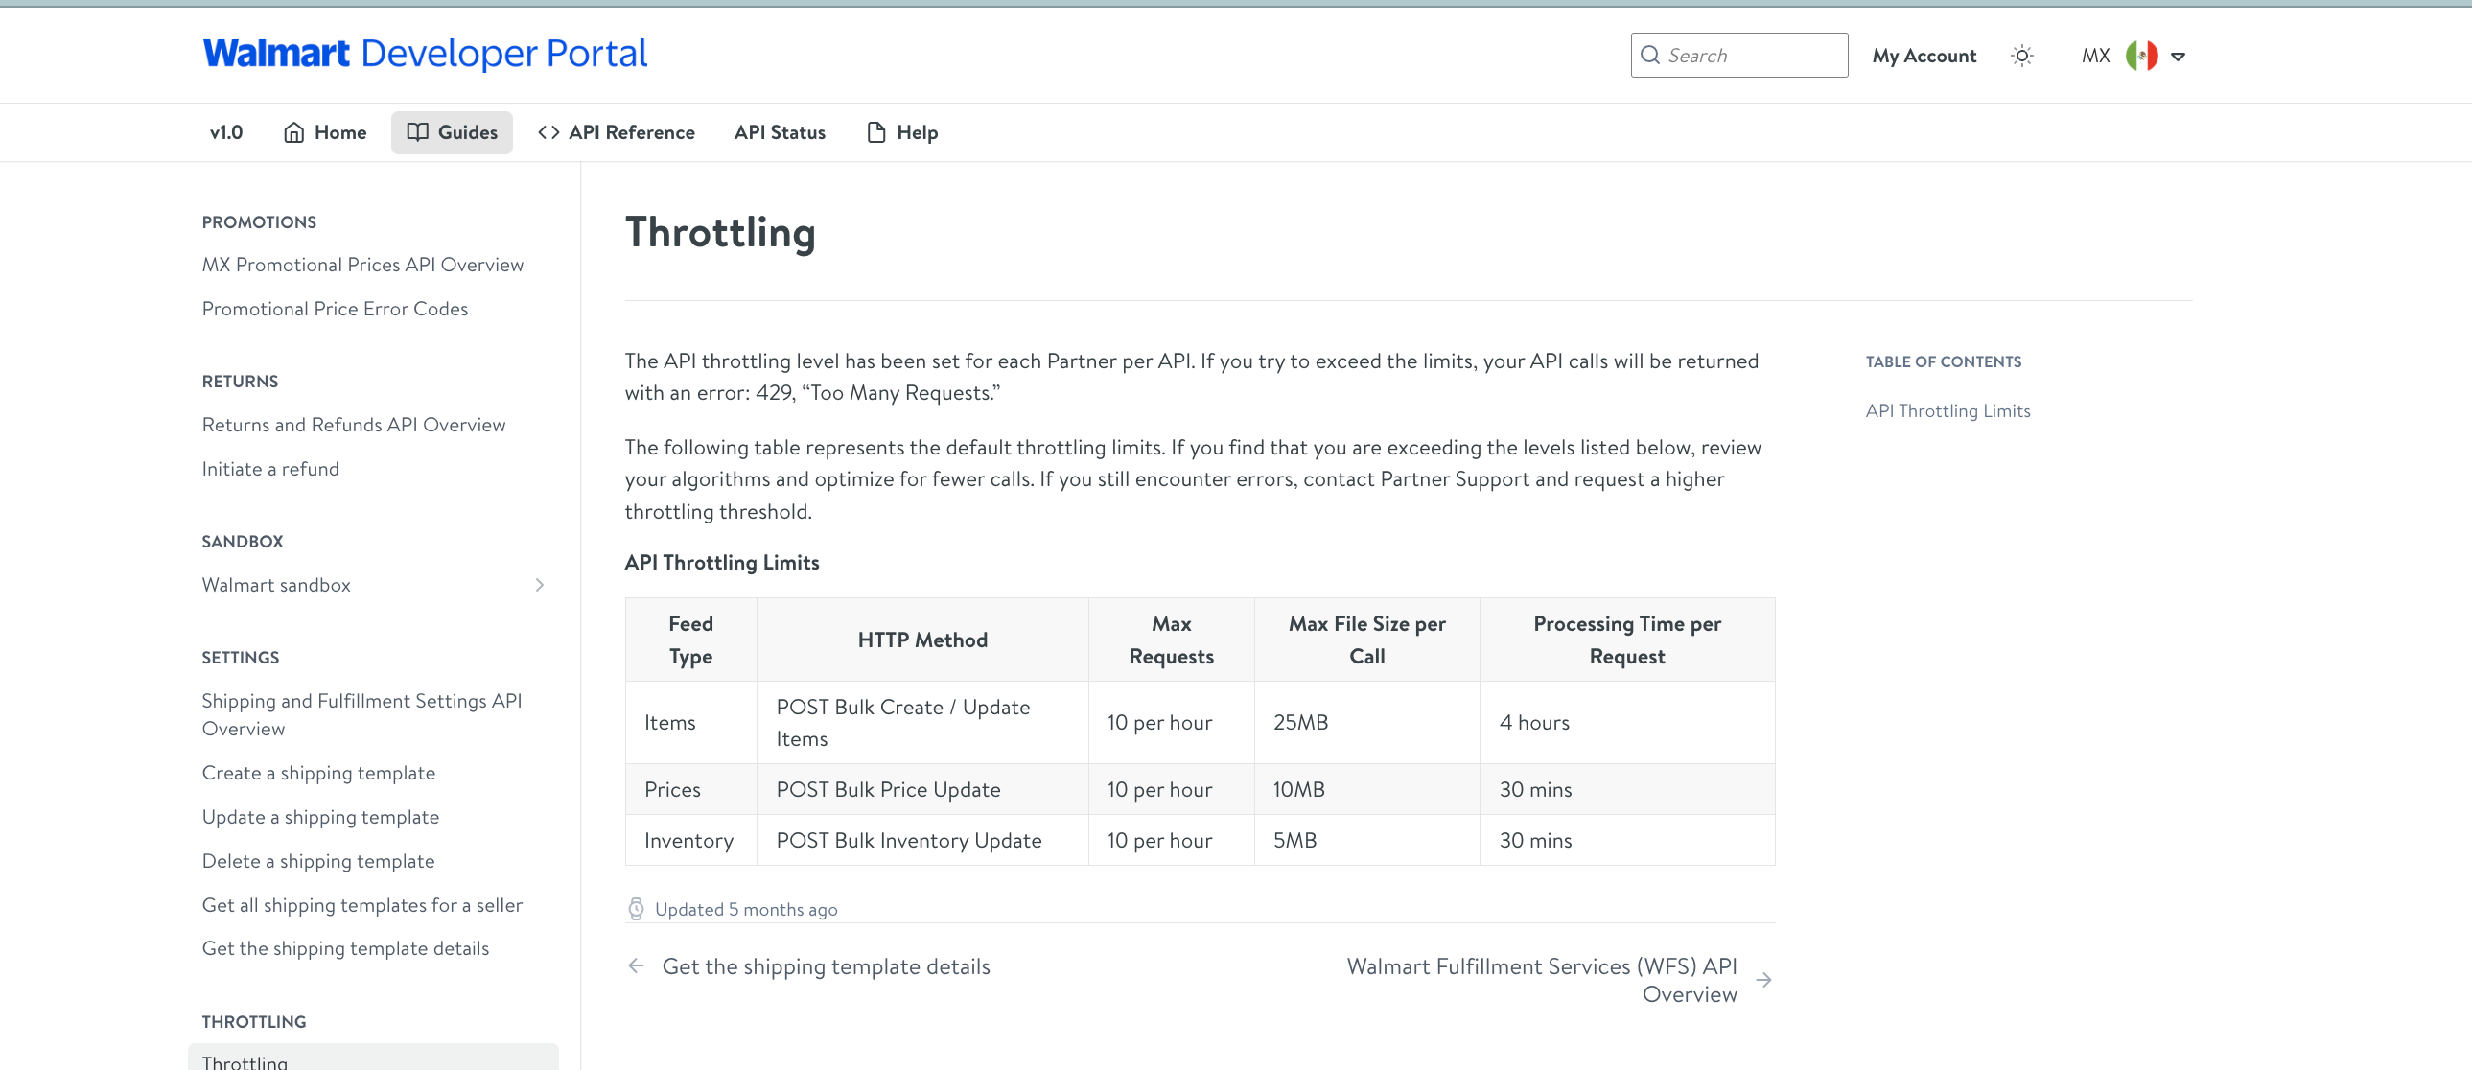The image size is (2472, 1070).
Task: Click the right arrow next page icon
Action: click(x=1763, y=980)
